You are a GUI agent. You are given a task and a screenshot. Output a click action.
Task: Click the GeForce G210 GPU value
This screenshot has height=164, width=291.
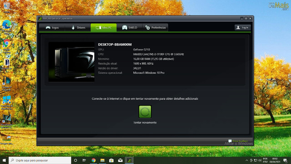[141, 50]
